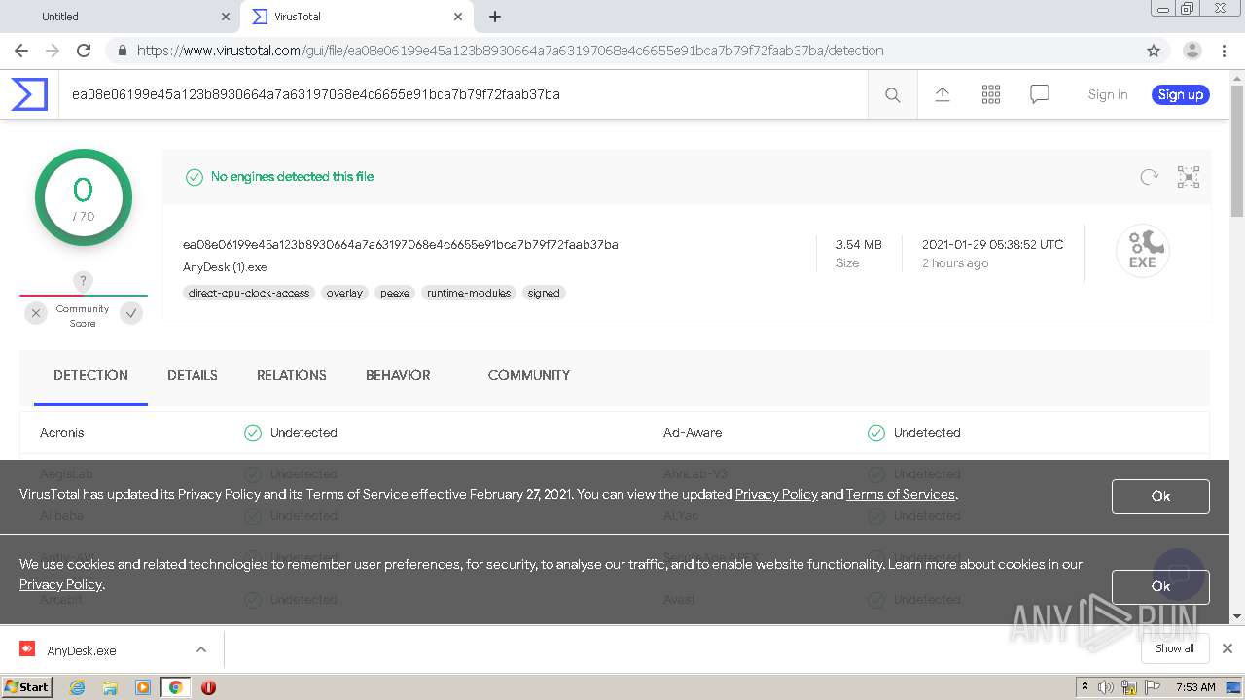Screen dimensions: 1245x700
Task: Click the similar files graph icon
Action: [x=1189, y=177]
